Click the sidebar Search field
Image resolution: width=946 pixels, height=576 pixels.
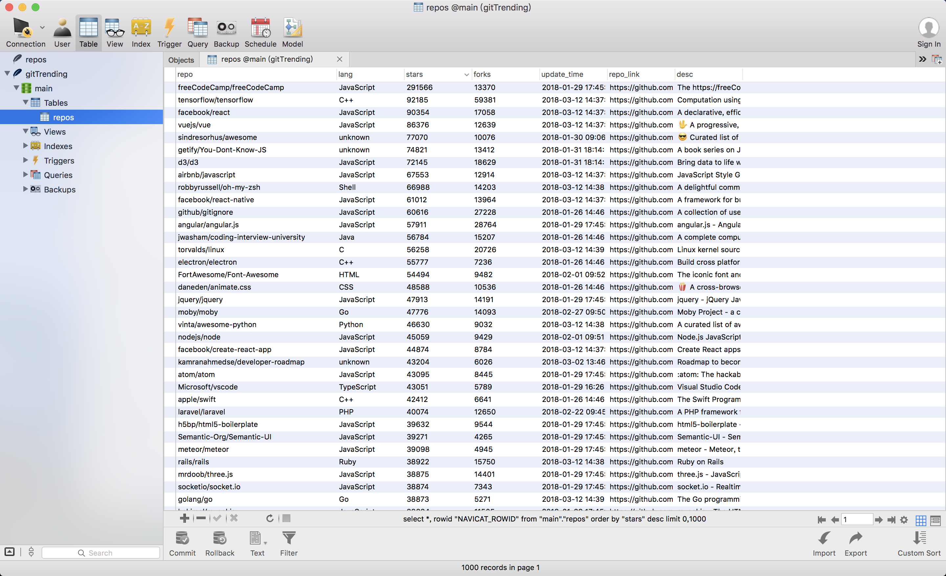point(101,553)
